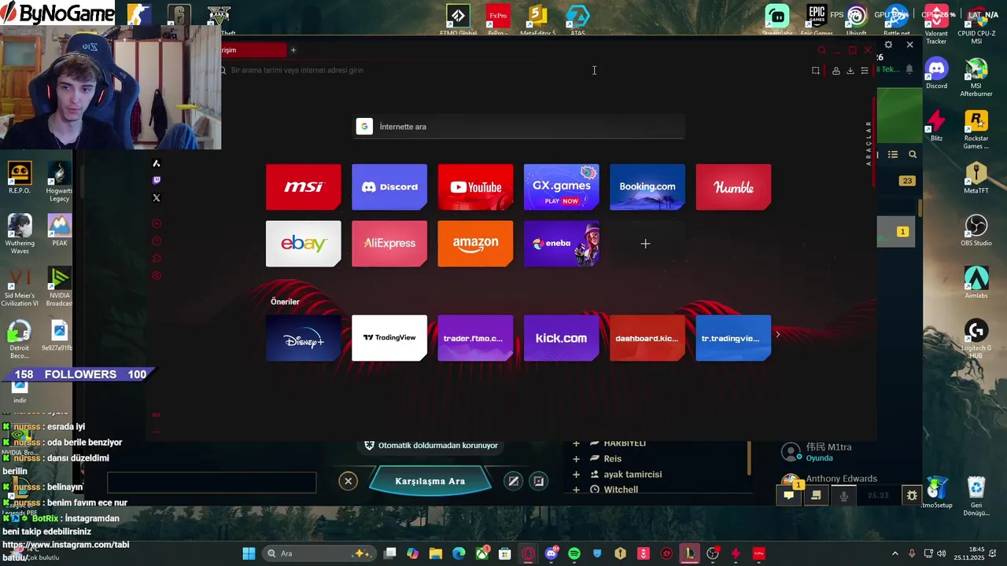Open PEAK desktop shortcut
Screen dimensions: 1007x566
(59, 230)
